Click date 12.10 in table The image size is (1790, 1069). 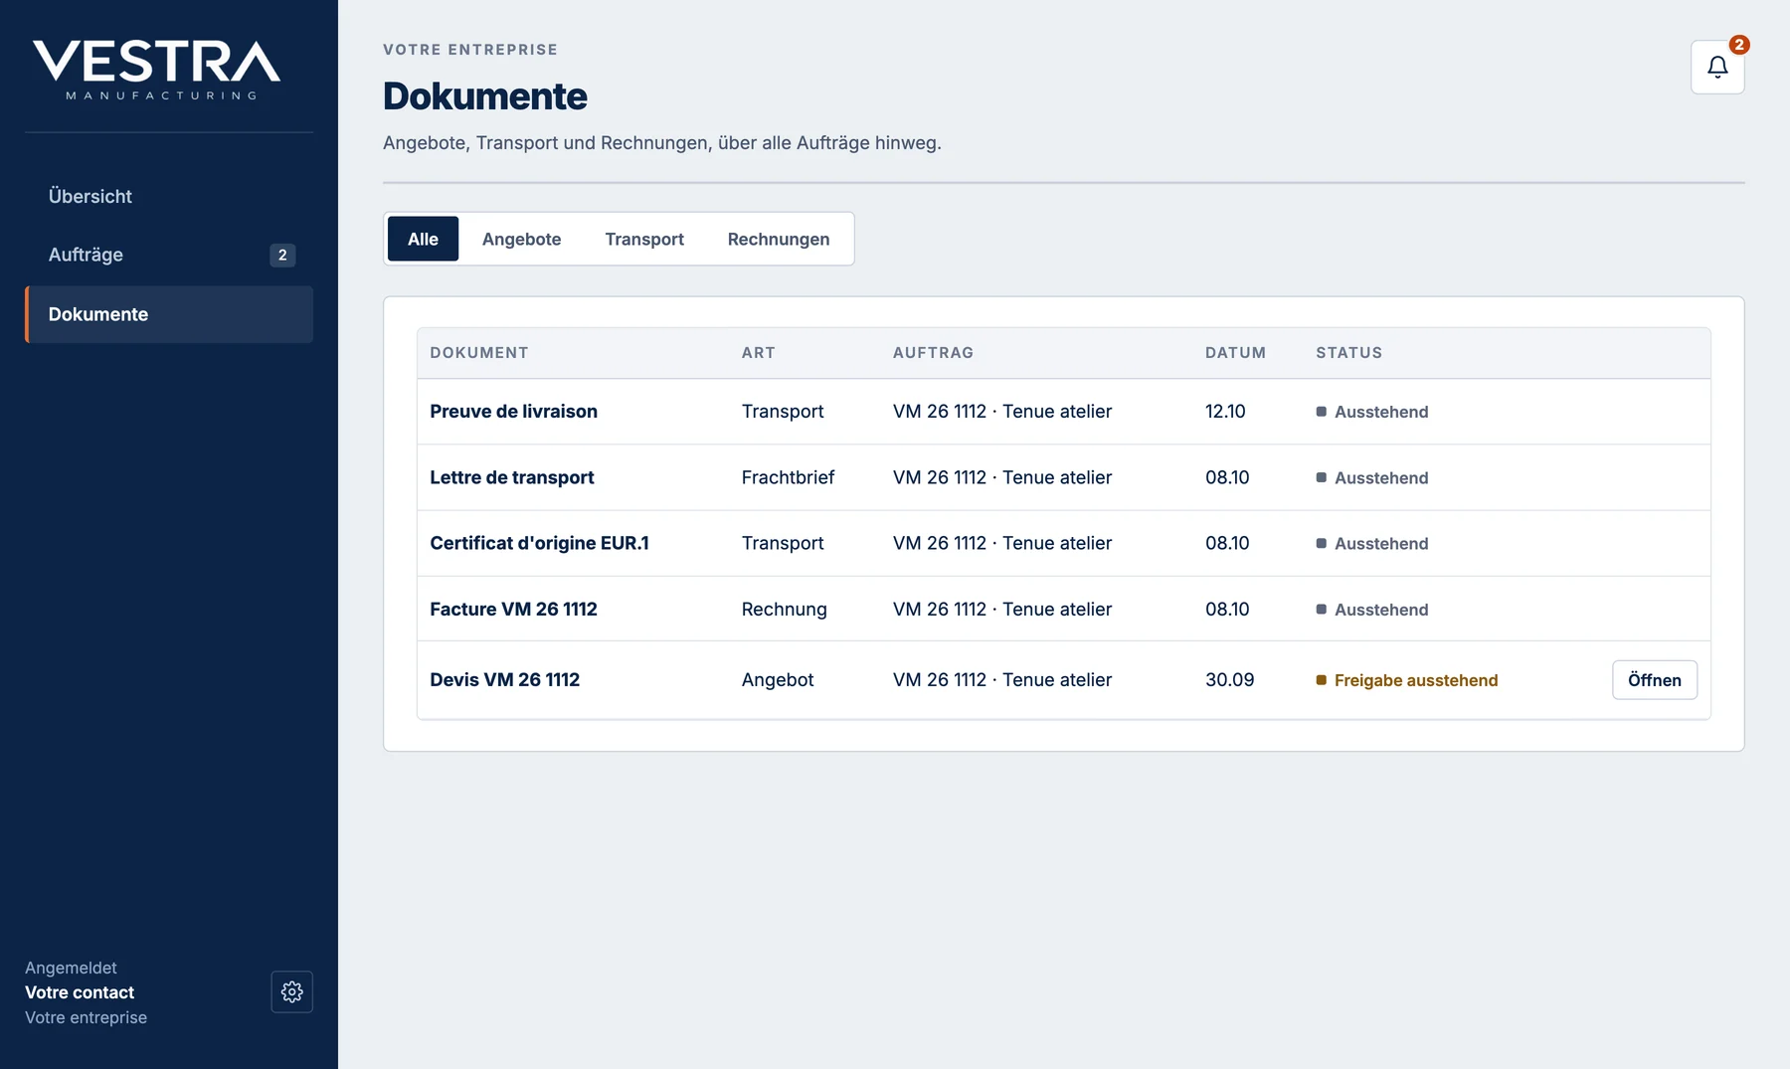pyautogui.click(x=1225, y=412)
